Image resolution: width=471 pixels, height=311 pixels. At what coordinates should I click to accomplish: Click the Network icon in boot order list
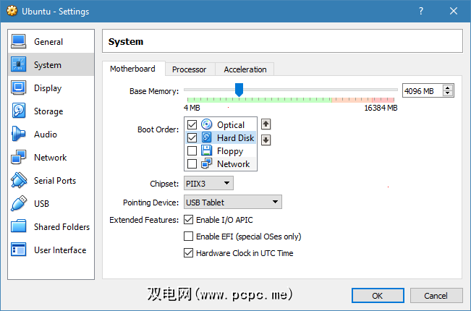(206, 163)
